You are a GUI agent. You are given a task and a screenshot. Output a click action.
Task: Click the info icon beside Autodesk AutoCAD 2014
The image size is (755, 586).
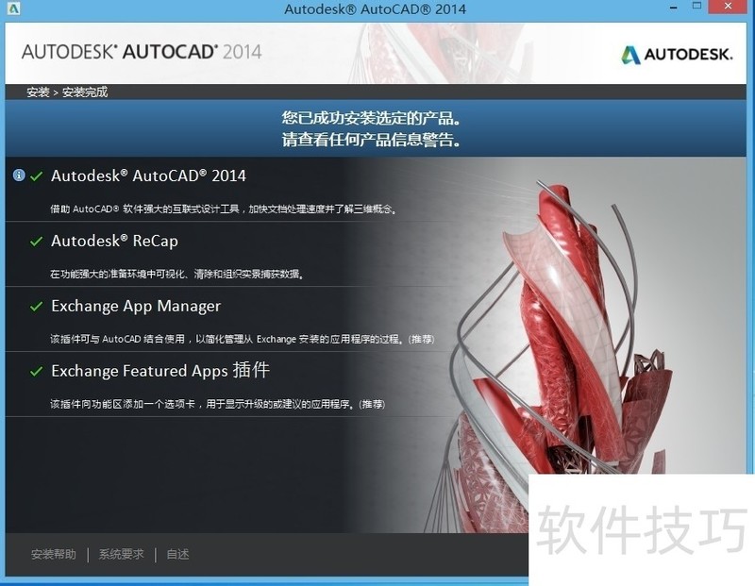19,176
